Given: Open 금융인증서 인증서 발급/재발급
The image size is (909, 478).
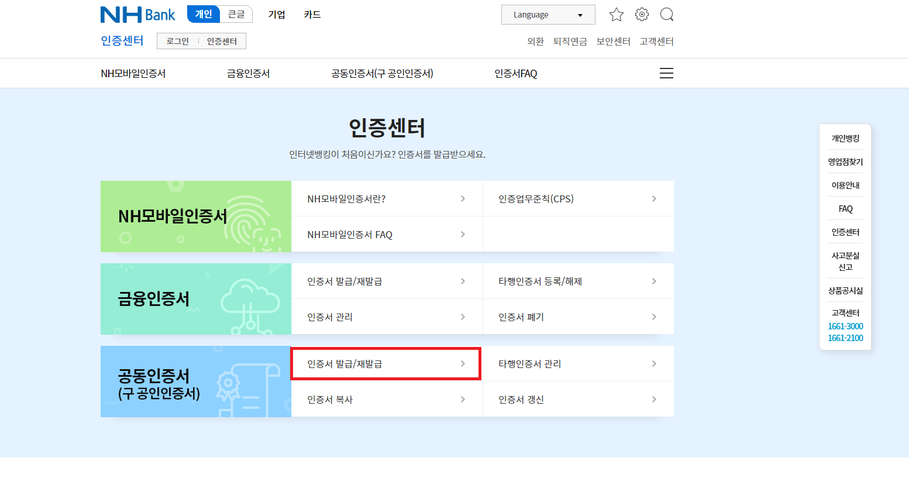Looking at the screenshot, I should point(387,281).
